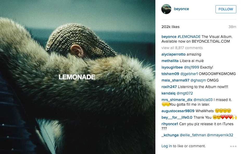Open bey__for__life0.0's profile
This screenshot has width=241, height=154.
pyautogui.click(x=177, y=117)
